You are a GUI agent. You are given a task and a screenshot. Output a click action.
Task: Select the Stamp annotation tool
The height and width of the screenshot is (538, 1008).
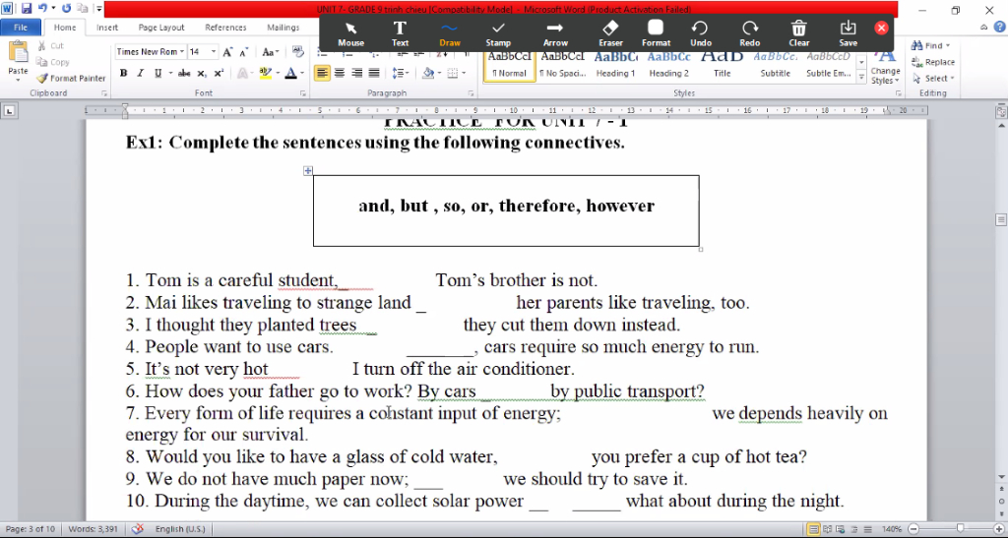pos(498,33)
